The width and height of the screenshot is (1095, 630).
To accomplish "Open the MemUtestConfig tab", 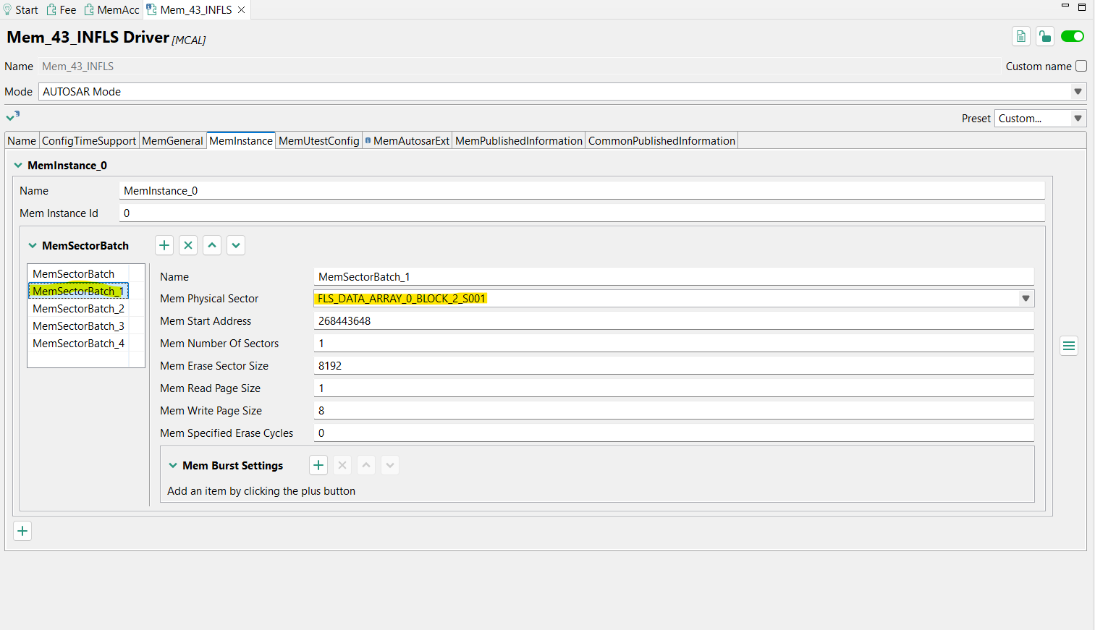I will click(319, 141).
